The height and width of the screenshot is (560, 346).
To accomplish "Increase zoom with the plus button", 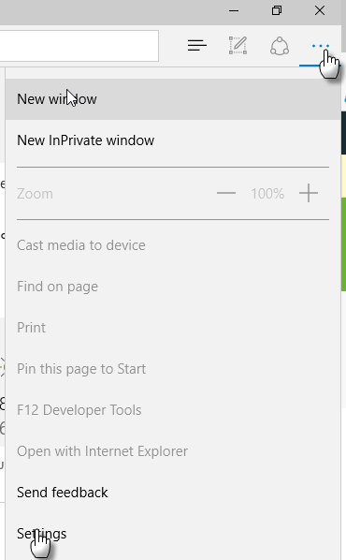I will 309,193.
